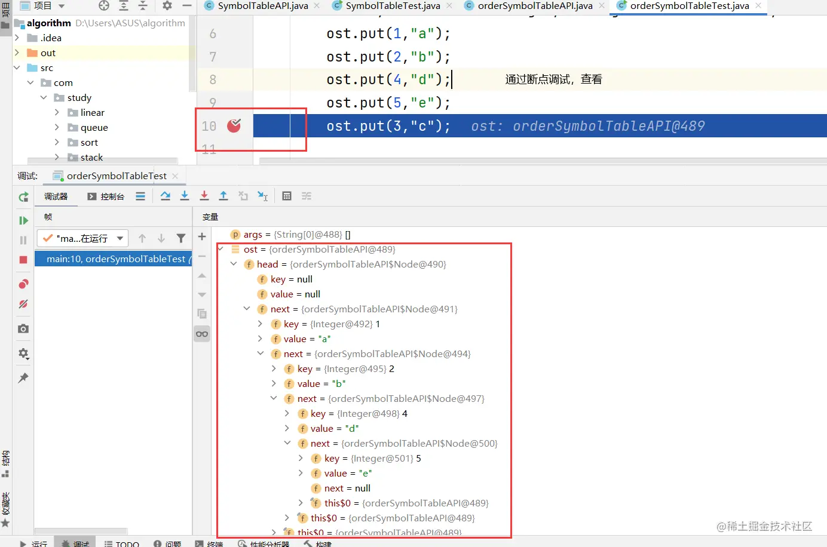
Task: Expand the out folder
Action: click(17, 53)
